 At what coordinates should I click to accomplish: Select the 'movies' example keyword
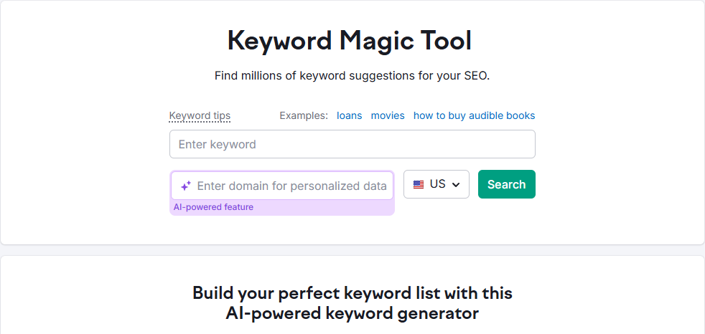[x=388, y=116]
